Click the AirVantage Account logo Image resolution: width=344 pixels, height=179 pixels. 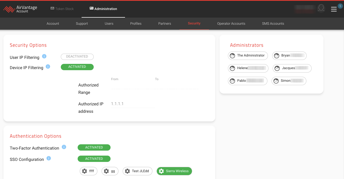(x=20, y=9)
